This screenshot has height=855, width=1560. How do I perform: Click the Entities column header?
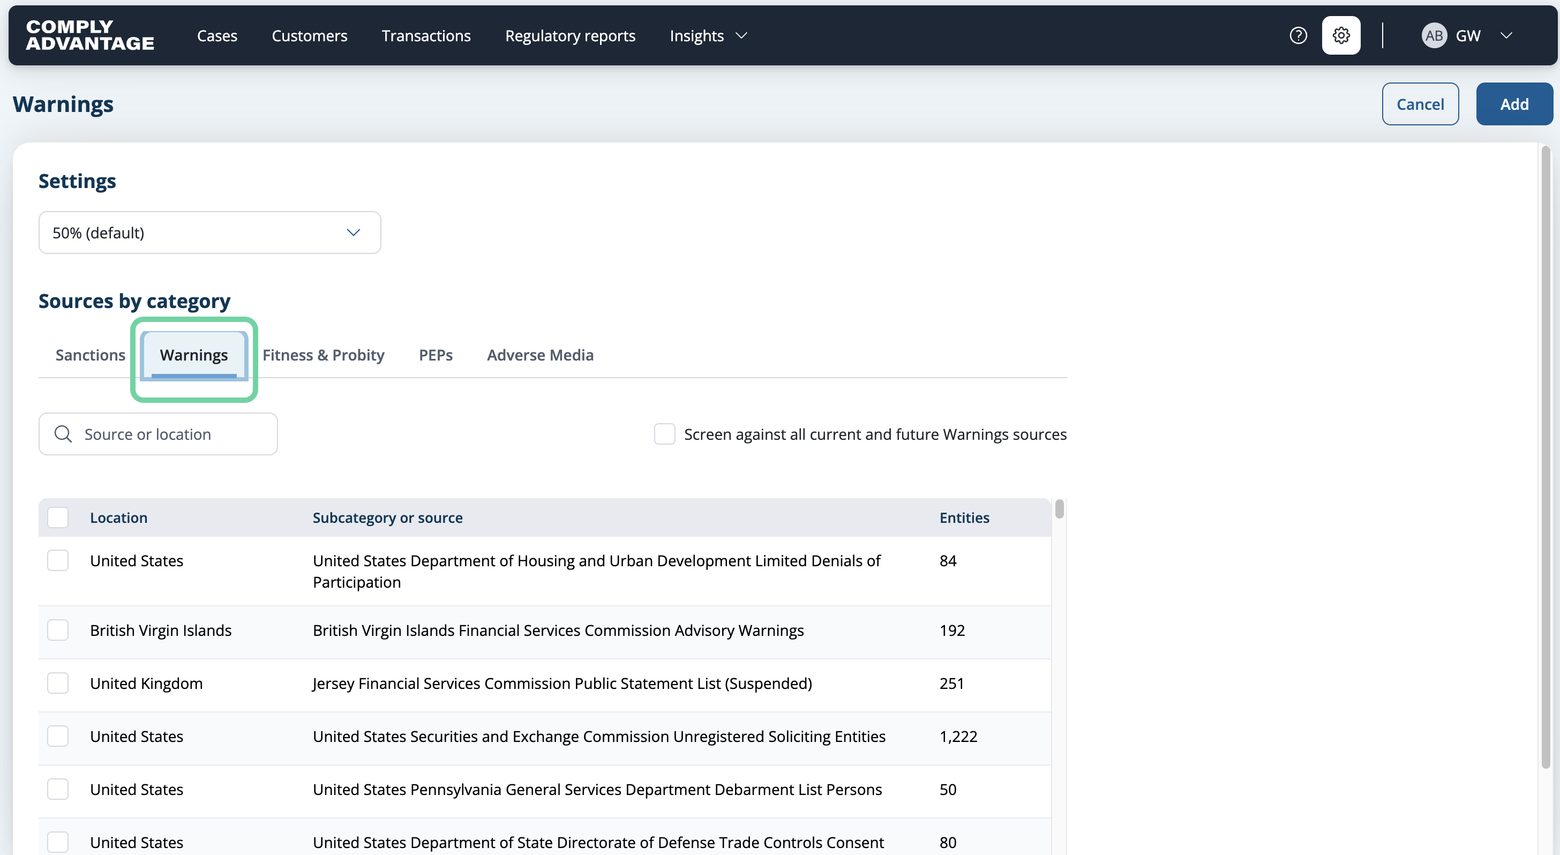964,517
